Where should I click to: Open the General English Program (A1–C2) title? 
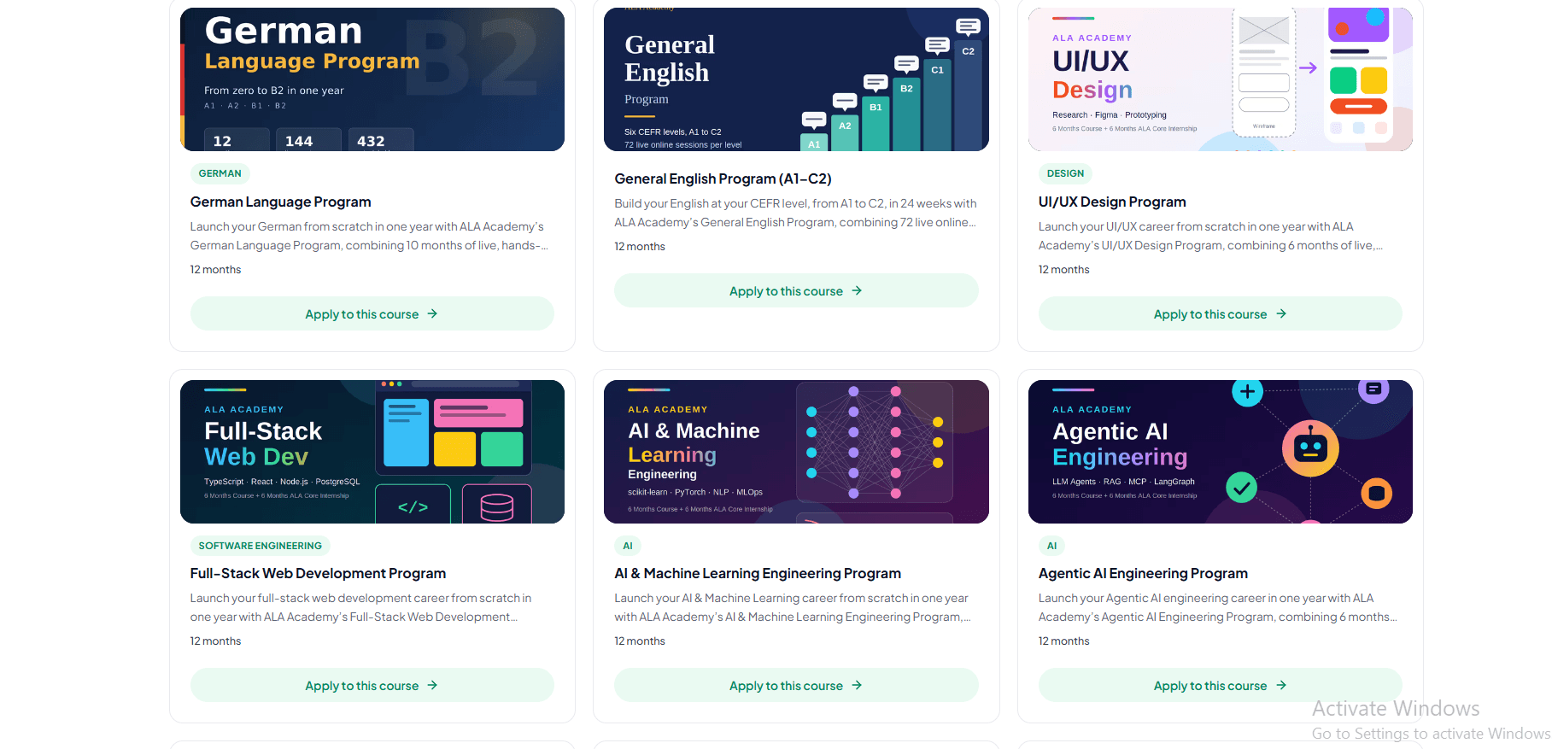point(723,178)
